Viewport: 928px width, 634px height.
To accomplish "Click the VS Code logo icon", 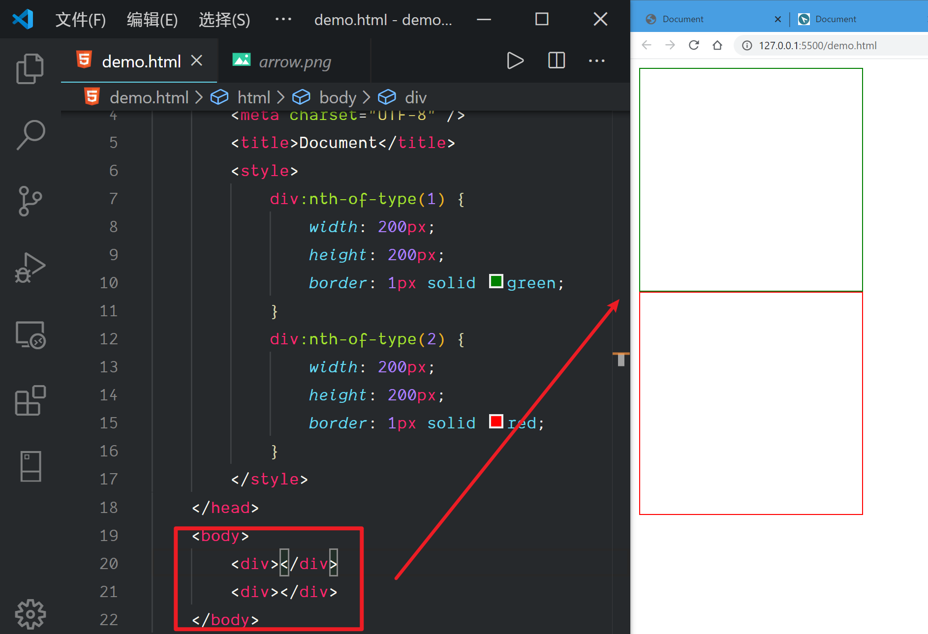I will [23, 19].
